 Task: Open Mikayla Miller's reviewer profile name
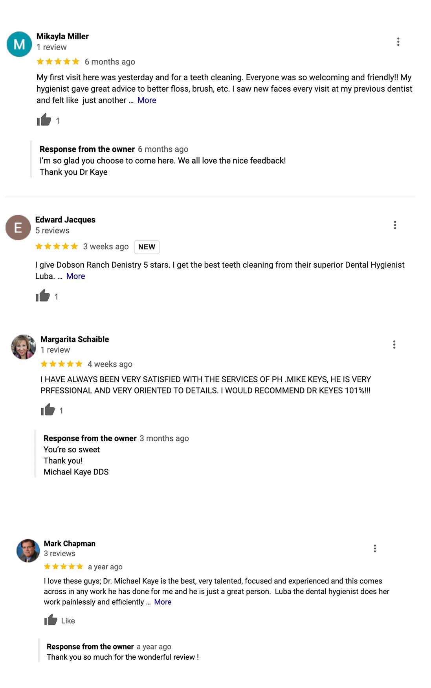click(62, 36)
